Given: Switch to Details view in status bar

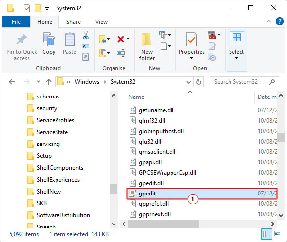Looking at the screenshot, I should [x=267, y=234].
